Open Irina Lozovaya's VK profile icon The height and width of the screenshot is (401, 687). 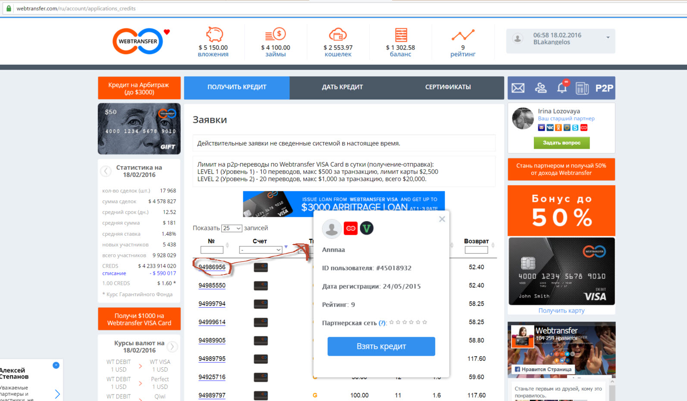(x=550, y=127)
